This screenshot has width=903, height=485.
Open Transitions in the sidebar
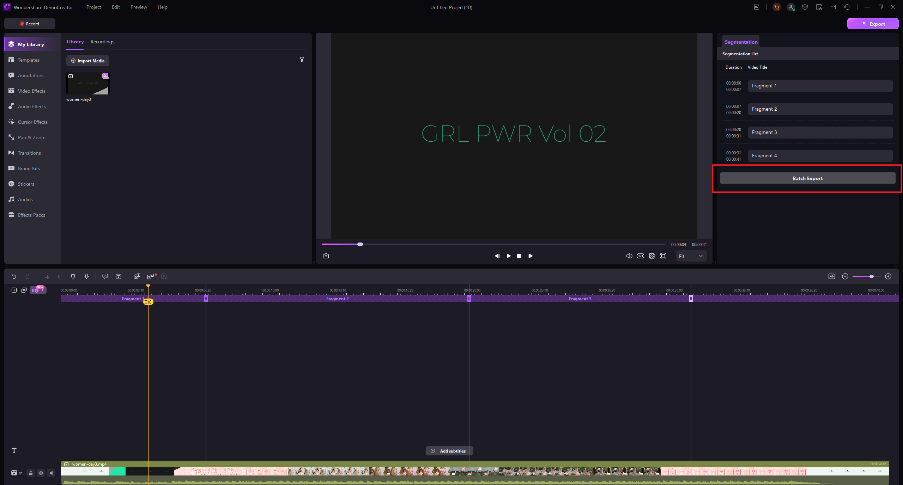click(x=29, y=153)
